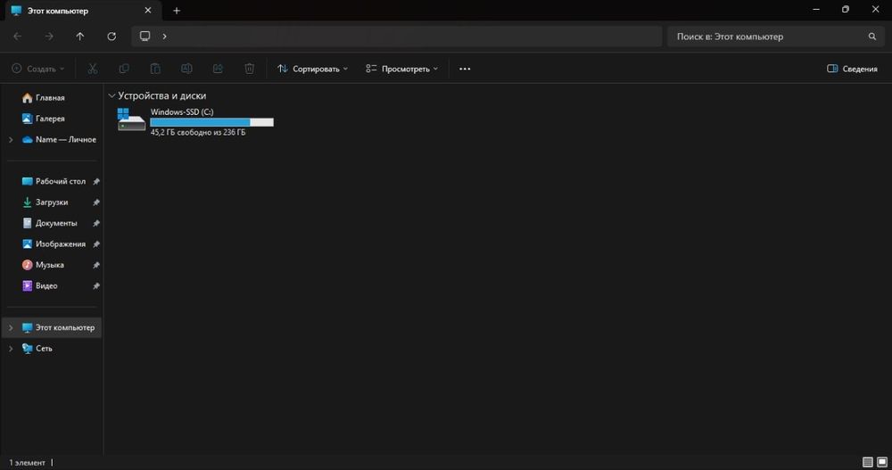892x470 pixels.
Task: Select the Windows-SSD (C:) drive icon
Action: pos(131,120)
